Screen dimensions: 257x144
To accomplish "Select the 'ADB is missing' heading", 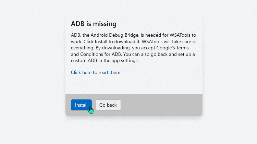I will click(94, 24).
